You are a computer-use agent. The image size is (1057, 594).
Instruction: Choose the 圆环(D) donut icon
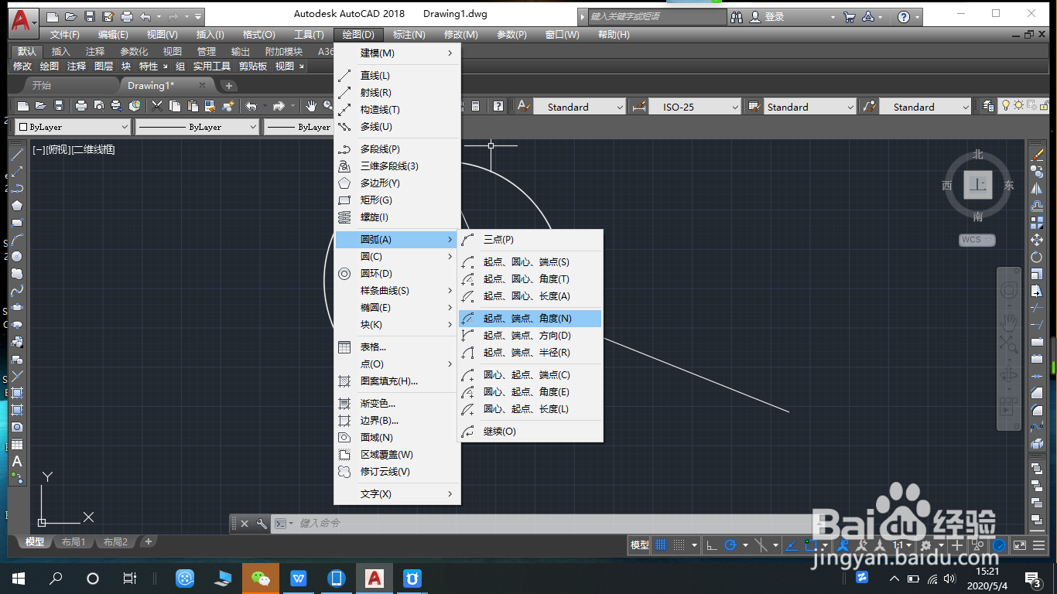point(345,274)
